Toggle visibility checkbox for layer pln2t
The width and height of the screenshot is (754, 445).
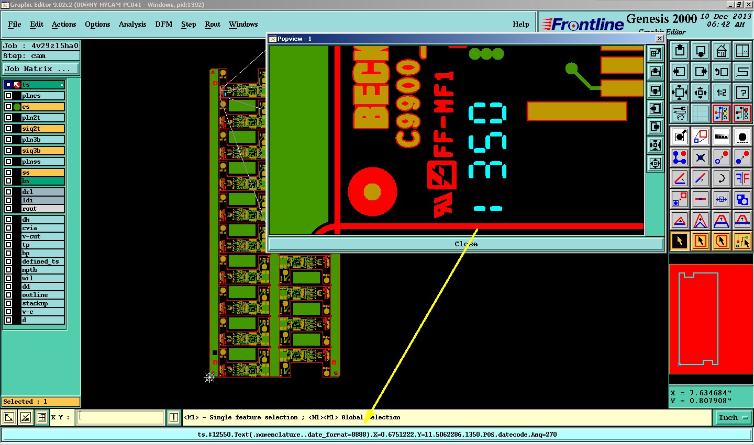point(8,118)
